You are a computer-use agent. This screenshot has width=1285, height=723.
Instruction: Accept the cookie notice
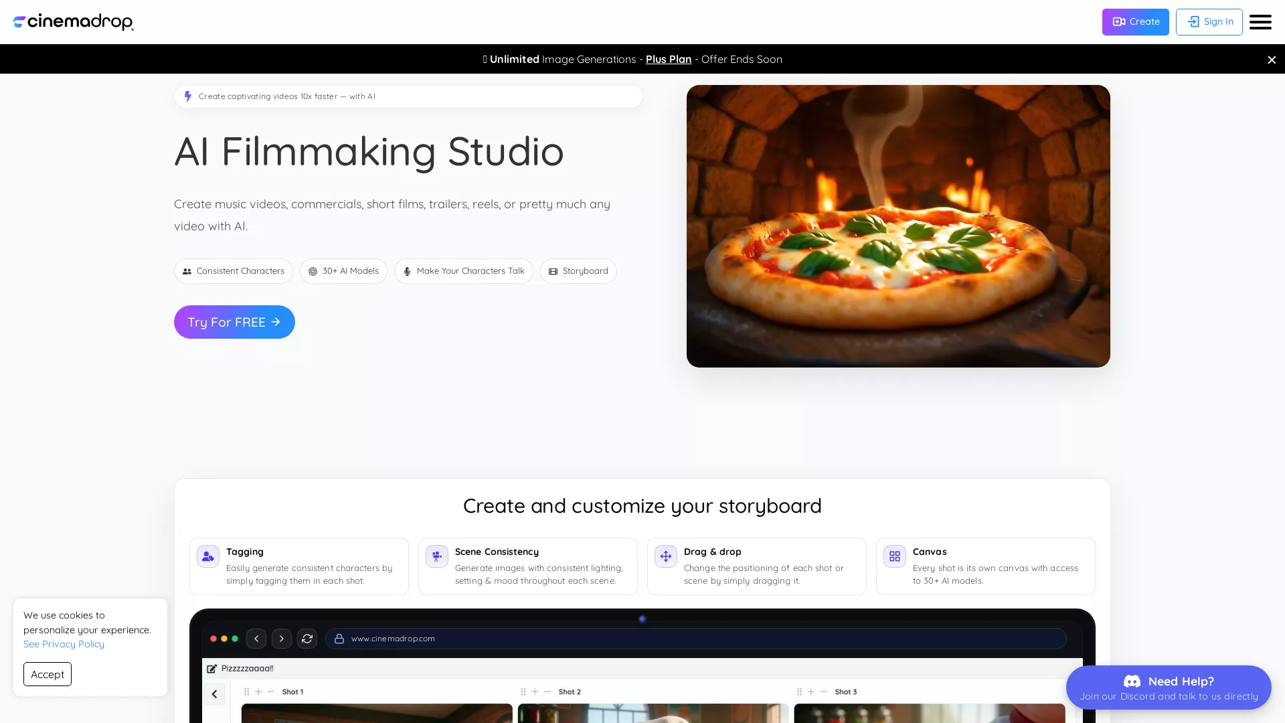[48, 674]
